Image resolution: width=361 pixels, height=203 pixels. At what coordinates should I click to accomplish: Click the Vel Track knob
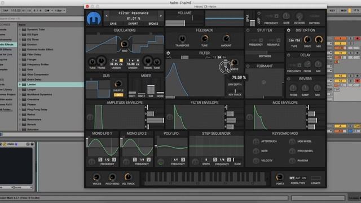pos(128,177)
